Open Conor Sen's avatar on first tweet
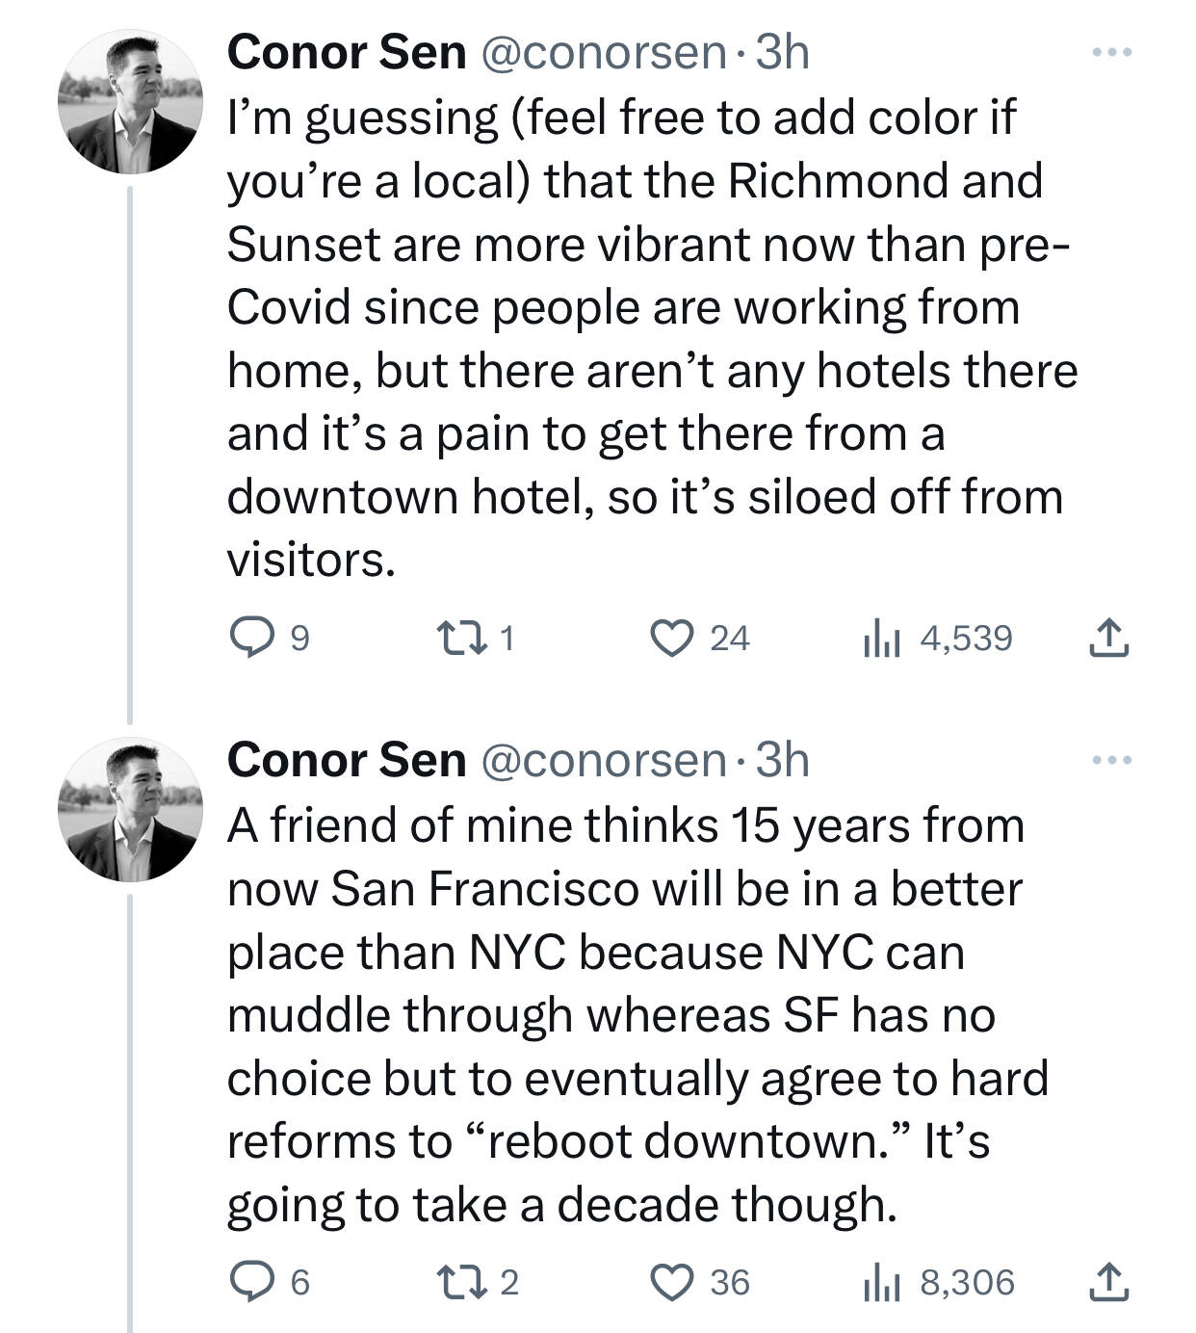1196x1333 pixels. pyautogui.click(x=130, y=102)
